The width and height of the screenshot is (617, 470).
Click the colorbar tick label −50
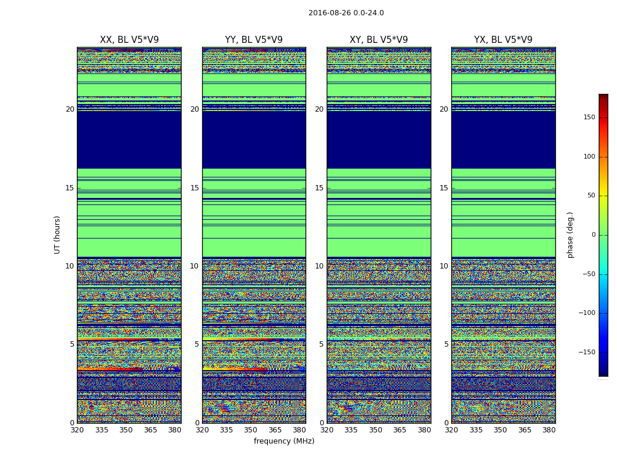point(589,274)
